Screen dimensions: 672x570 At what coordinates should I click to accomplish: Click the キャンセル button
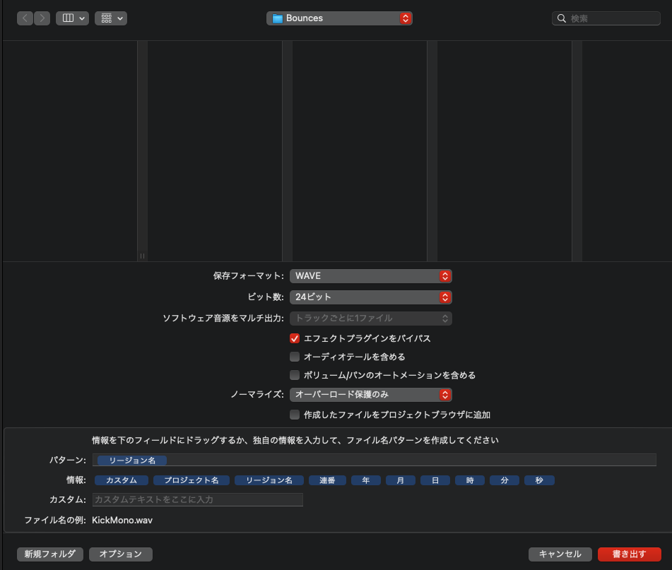tap(560, 554)
